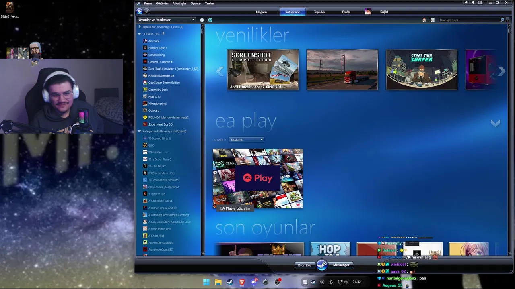Go back with the blue back arrow

[140, 11]
